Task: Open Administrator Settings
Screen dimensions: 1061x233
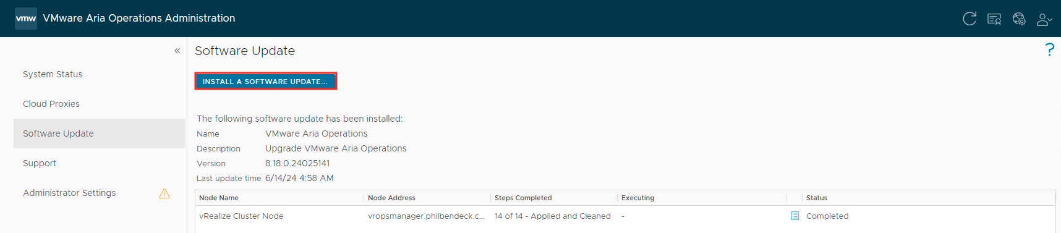Action: coord(69,193)
